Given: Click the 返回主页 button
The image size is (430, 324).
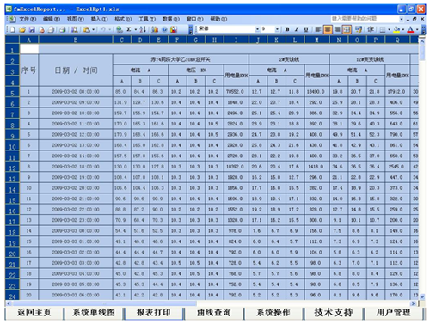Looking at the screenshot, I should point(34,313).
